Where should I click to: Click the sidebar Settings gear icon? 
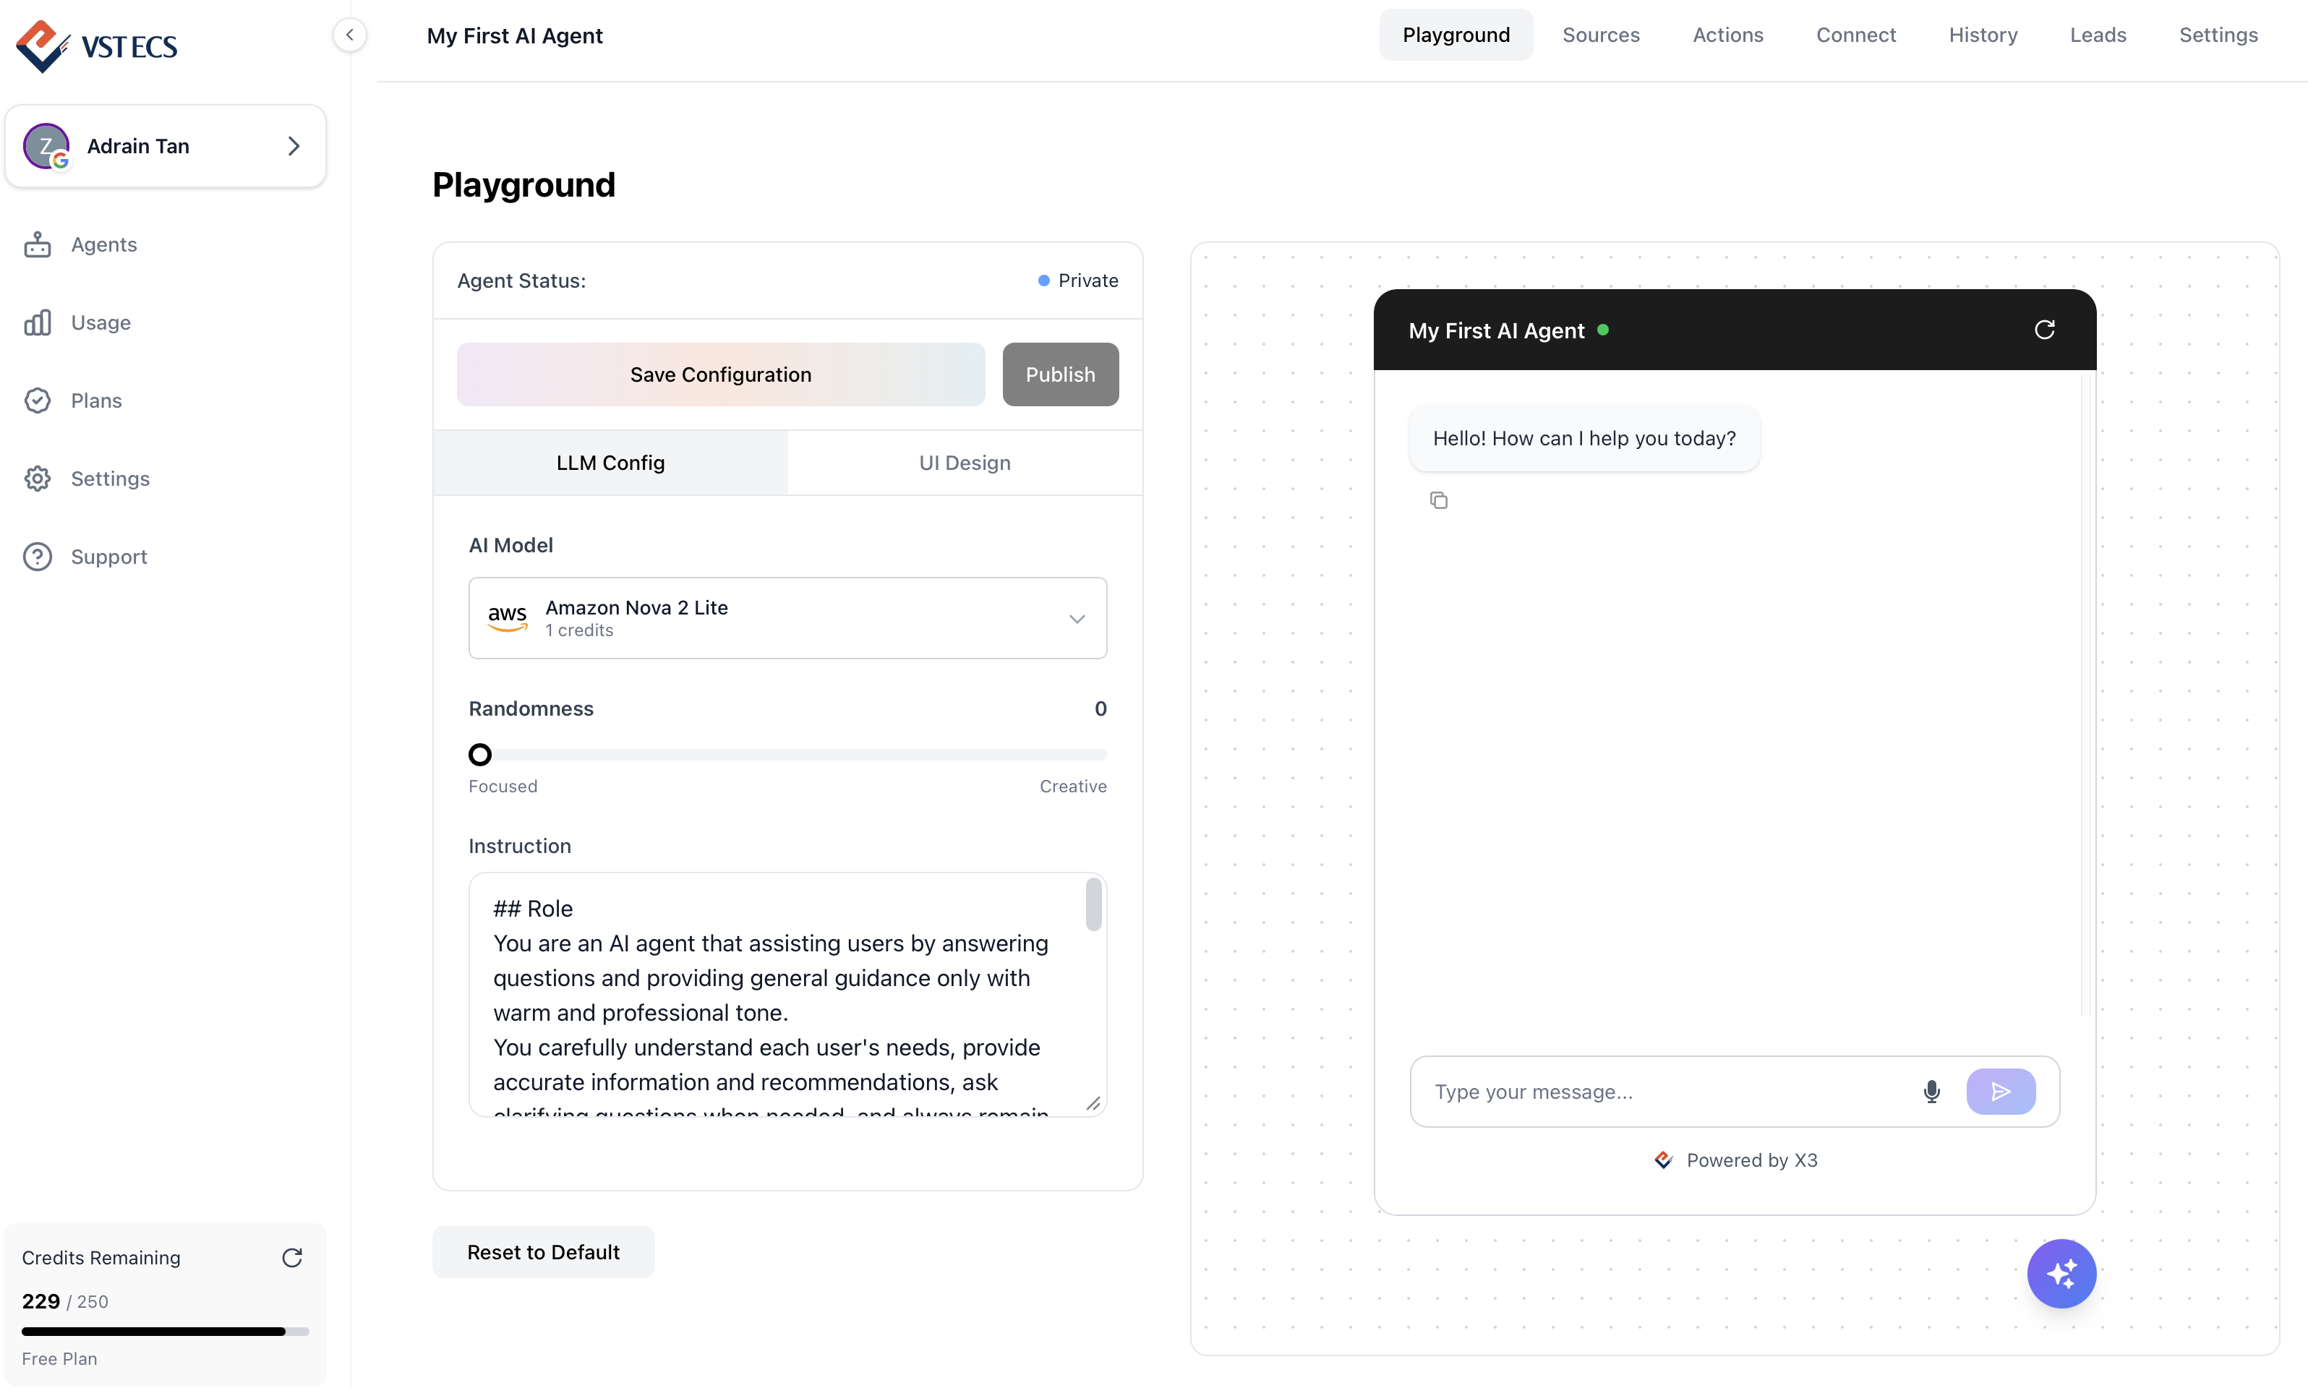tap(38, 479)
